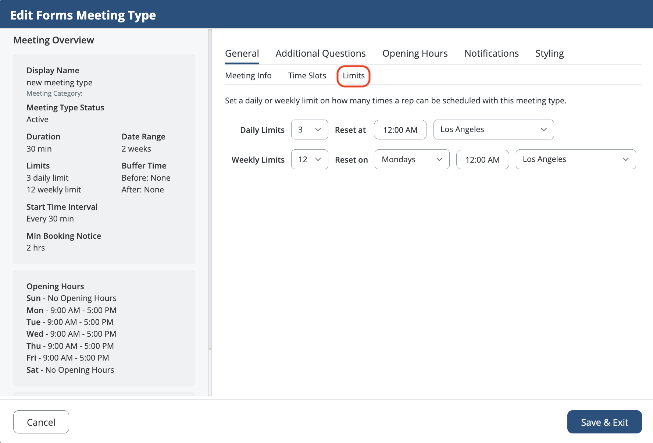Click the Daily Limits reset time field
This screenshot has height=443, width=653.
coord(400,130)
